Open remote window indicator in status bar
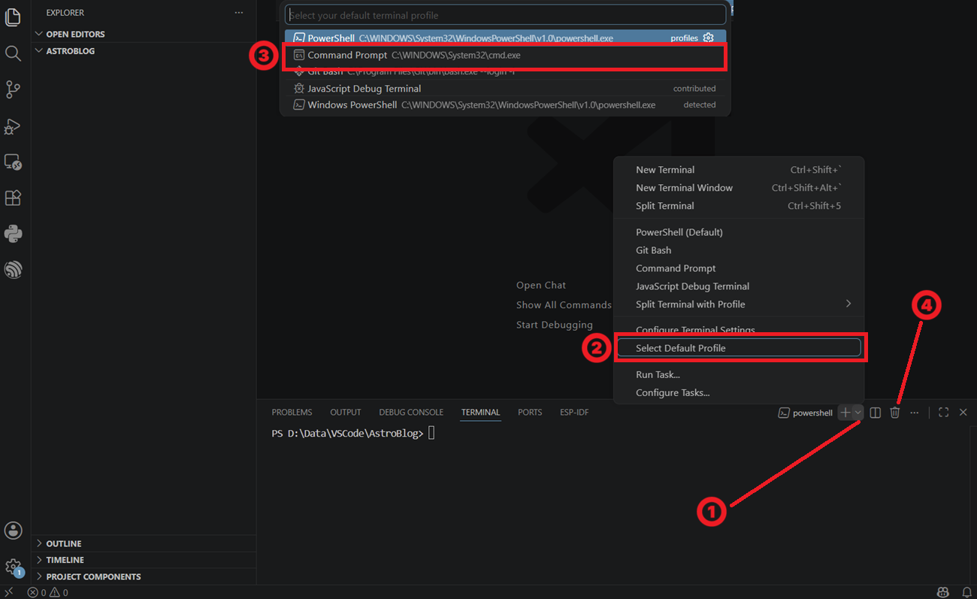The width and height of the screenshot is (977, 599). point(9,592)
